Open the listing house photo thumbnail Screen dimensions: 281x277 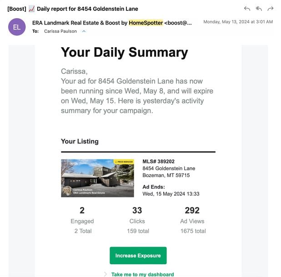point(97,178)
